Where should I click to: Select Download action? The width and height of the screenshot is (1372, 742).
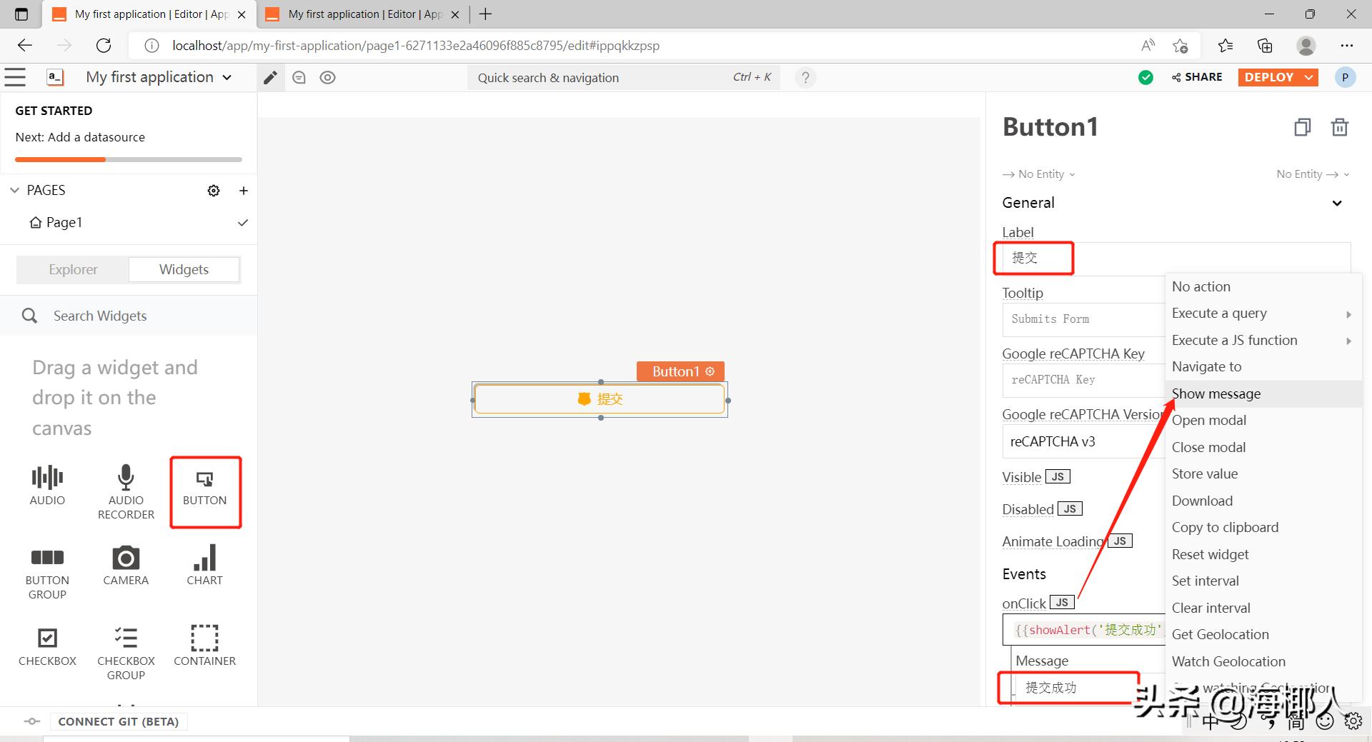pos(1263,501)
